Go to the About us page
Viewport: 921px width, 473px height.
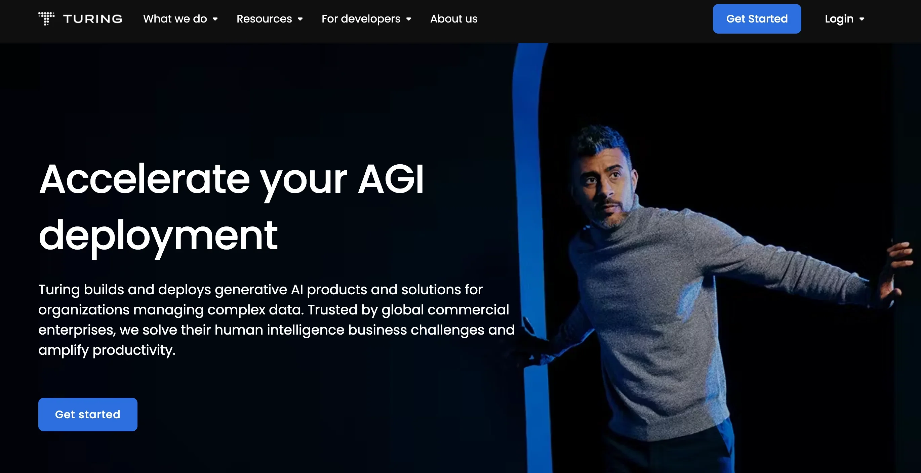coord(454,19)
